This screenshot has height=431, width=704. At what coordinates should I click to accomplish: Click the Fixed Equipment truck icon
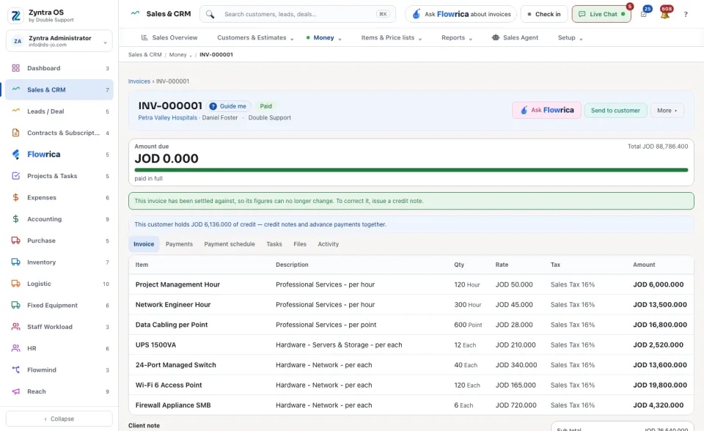tap(15, 305)
